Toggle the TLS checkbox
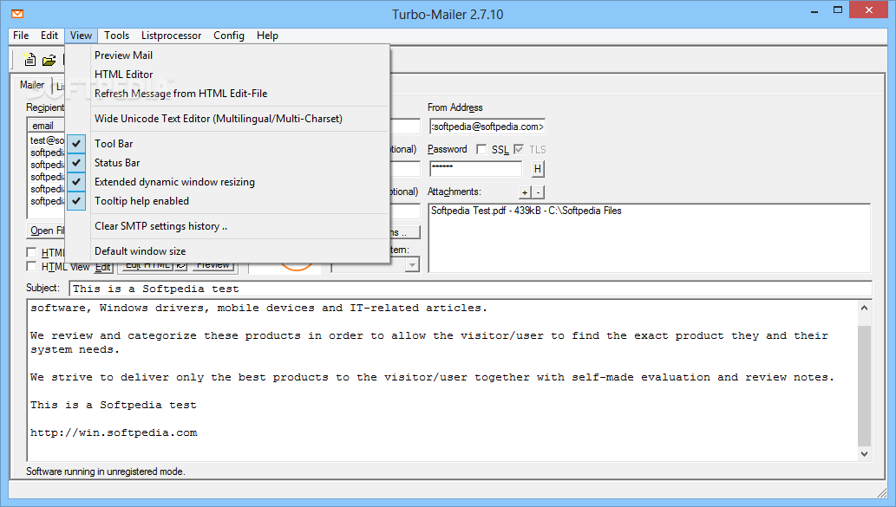Viewport: 896px width, 507px height. coord(519,150)
